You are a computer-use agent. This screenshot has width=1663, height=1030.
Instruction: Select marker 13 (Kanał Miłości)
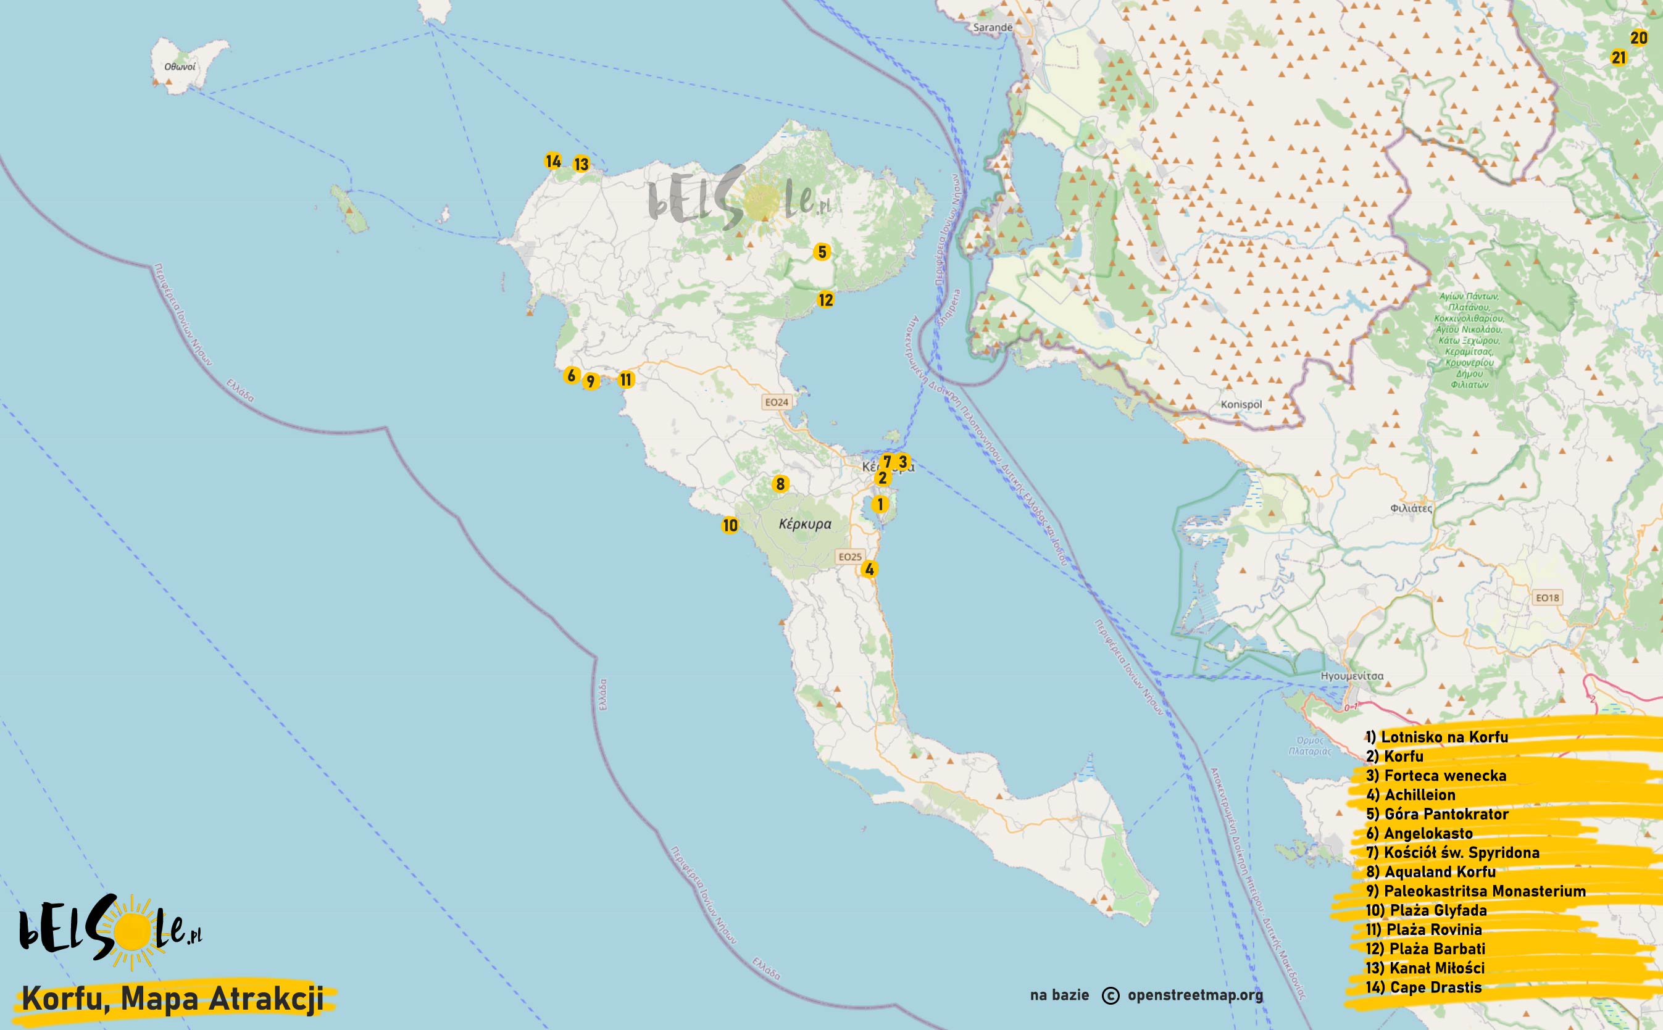click(x=581, y=164)
